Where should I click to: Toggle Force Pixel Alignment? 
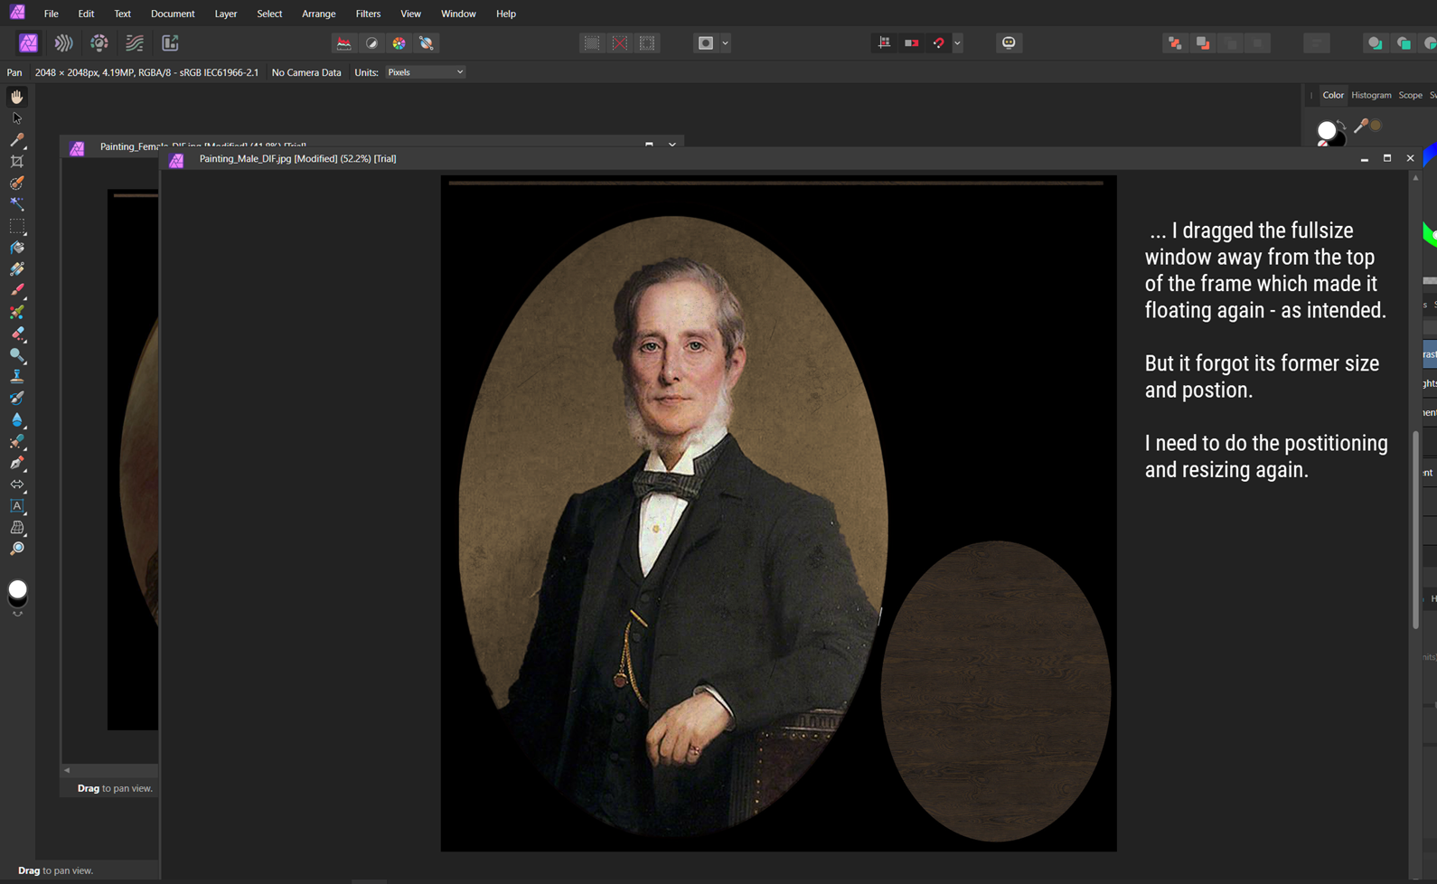(884, 42)
